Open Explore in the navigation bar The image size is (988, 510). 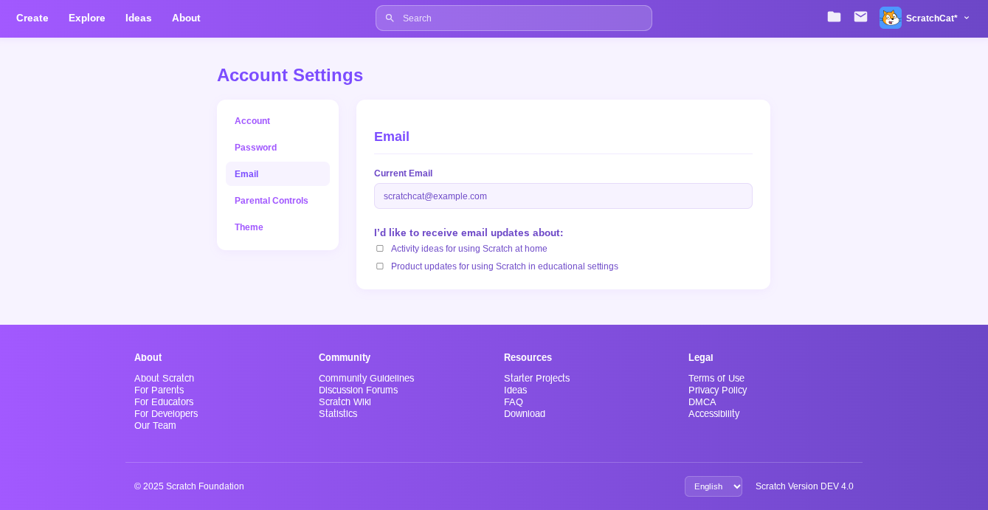tap(87, 18)
